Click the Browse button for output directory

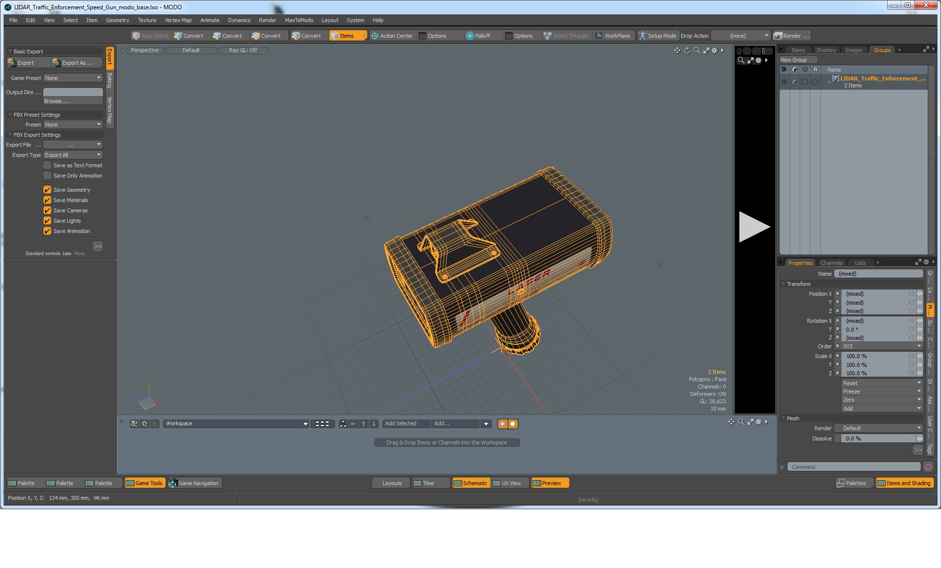(73, 101)
